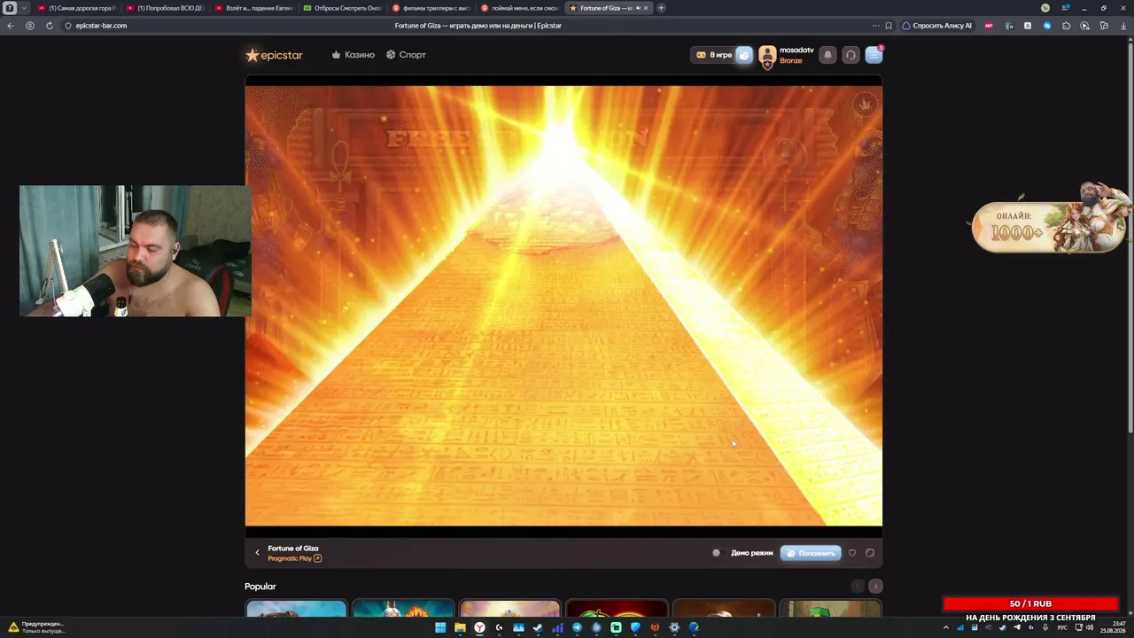
Task: Open a new browser tab
Action: coord(661,8)
